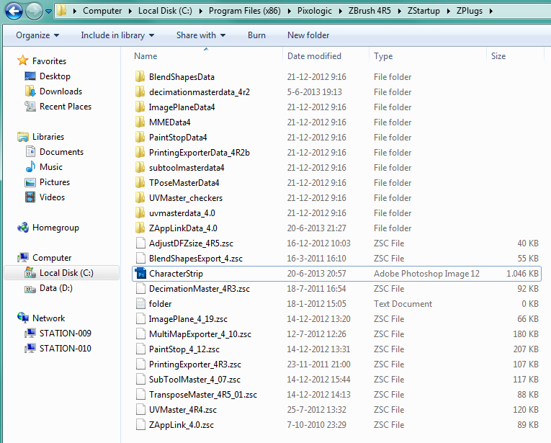Click the STATION-010 computer icon
551x443 pixels.
[x=30, y=348]
